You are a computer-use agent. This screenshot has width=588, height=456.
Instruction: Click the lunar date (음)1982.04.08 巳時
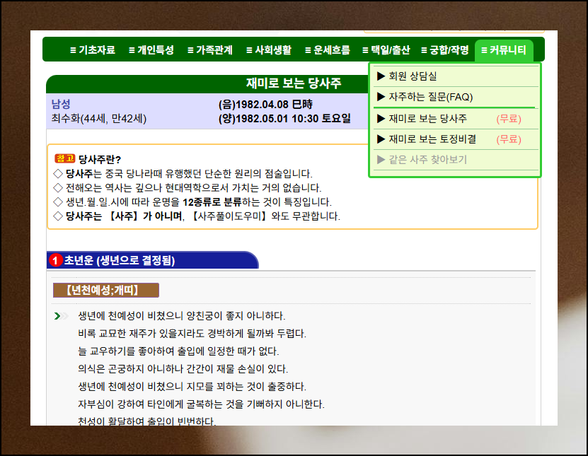point(265,104)
